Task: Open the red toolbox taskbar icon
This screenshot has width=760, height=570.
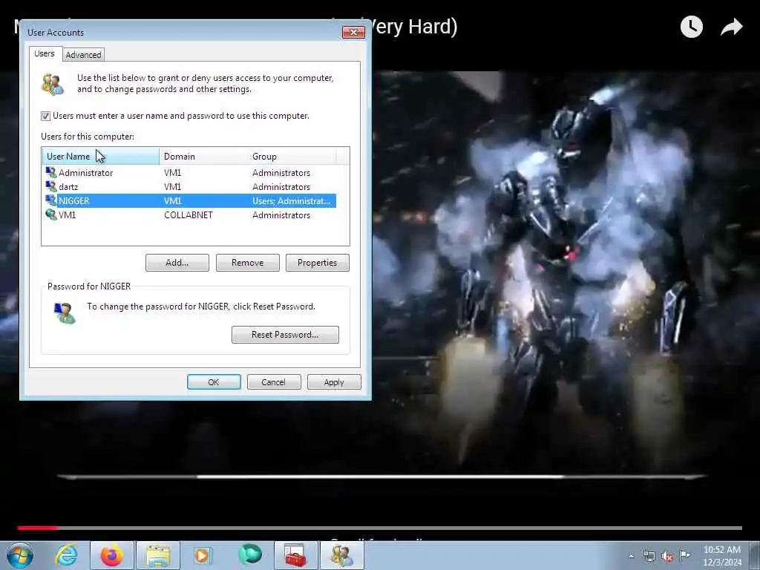Action: click(295, 555)
